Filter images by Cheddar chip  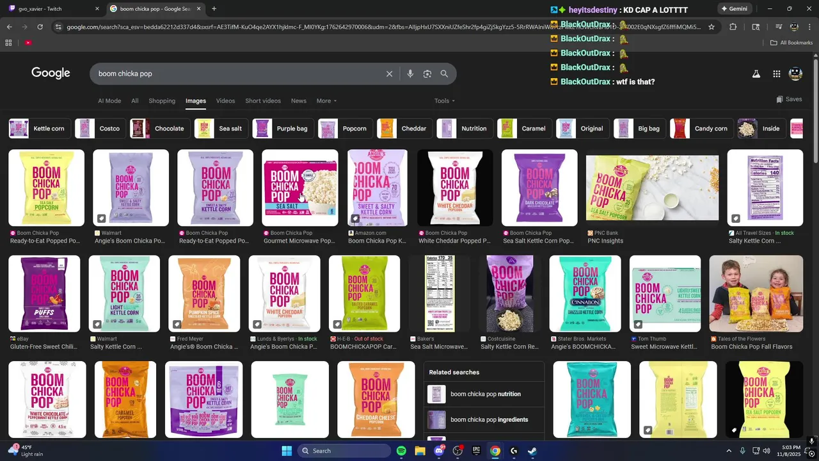[404, 128]
